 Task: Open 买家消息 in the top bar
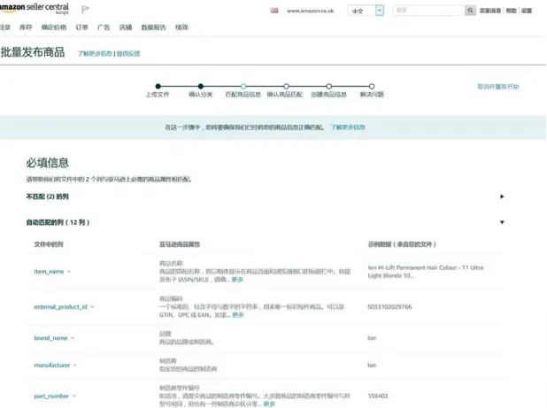click(489, 11)
